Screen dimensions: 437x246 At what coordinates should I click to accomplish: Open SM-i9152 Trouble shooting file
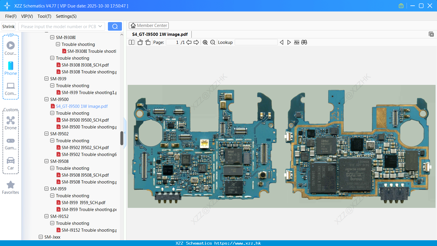point(89,230)
